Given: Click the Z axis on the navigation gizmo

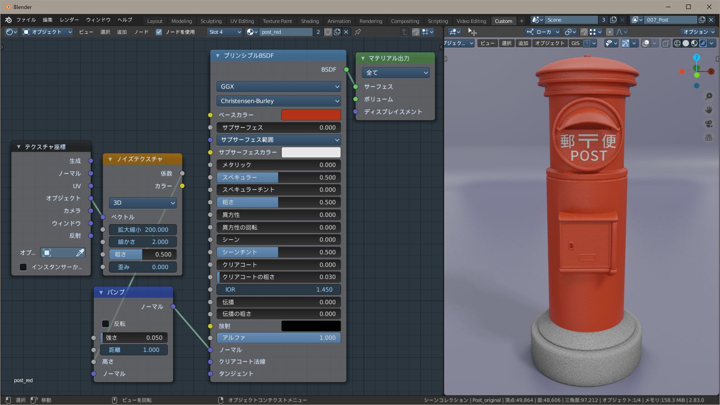Looking at the screenshot, I should (697, 57).
